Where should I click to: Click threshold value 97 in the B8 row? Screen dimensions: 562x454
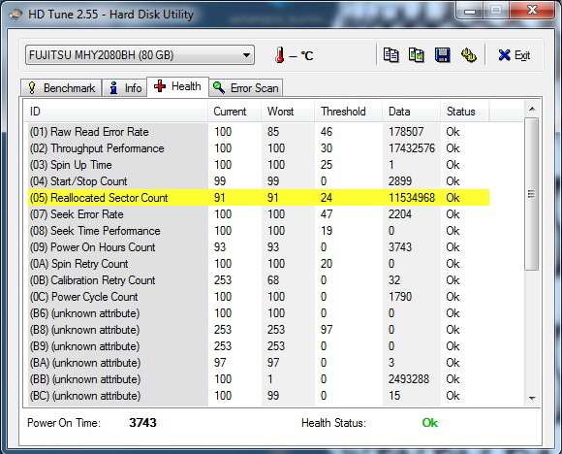point(327,330)
